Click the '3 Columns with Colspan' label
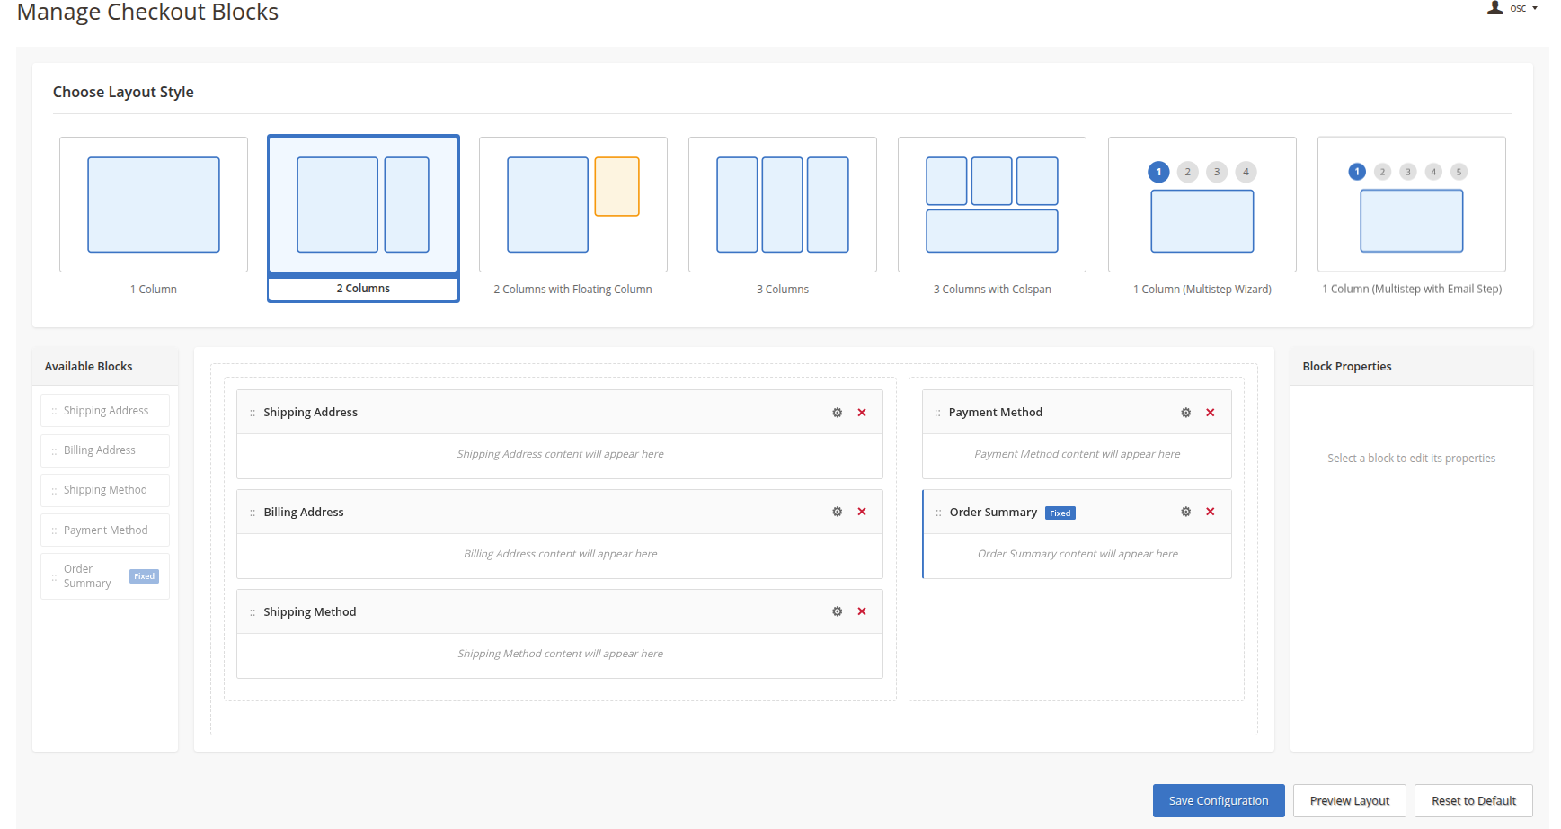 [x=992, y=290]
